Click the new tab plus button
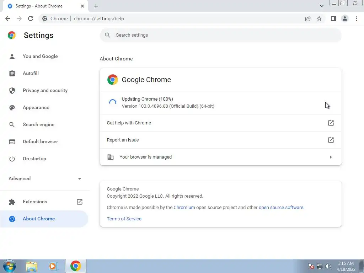 point(96,6)
